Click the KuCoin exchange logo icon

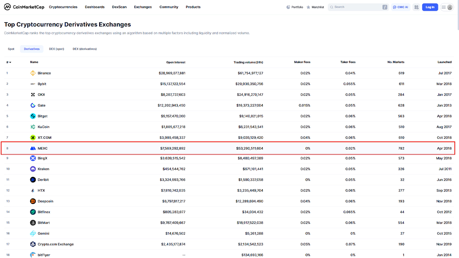(33, 127)
